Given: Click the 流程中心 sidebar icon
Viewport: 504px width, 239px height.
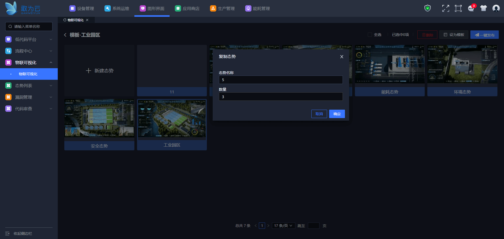Looking at the screenshot, I should pos(8,51).
